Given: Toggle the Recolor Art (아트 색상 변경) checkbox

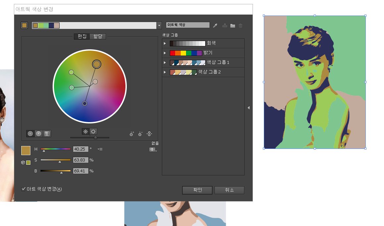Looking at the screenshot, I should pyautogui.click(x=24, y=189).
